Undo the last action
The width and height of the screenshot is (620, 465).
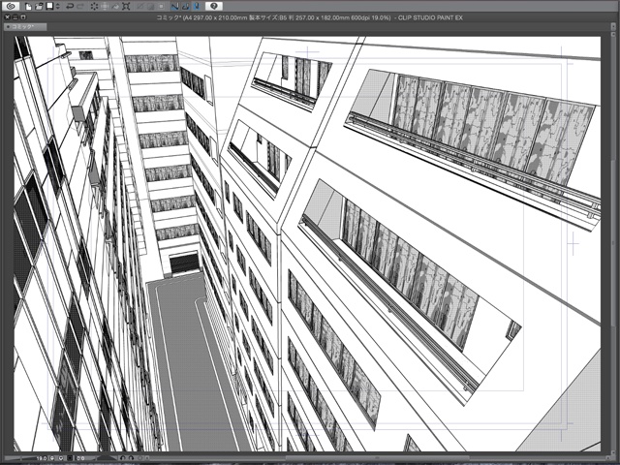(70, 7)
